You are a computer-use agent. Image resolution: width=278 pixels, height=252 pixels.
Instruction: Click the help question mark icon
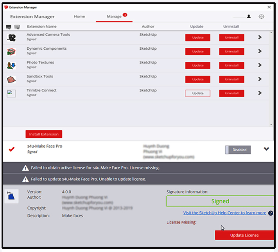coord(271,213)
